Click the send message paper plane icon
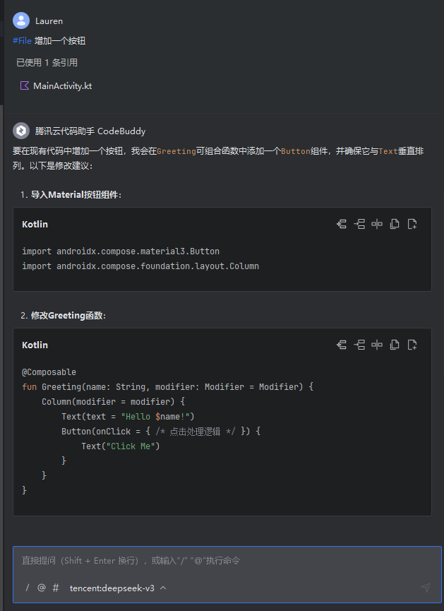 [x=425, y=588]
